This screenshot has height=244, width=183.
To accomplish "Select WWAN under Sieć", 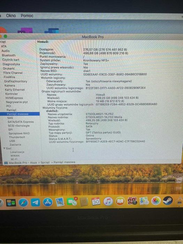I will point(15,155).
